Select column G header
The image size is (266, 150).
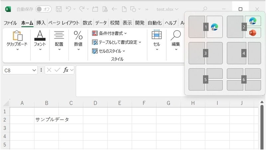[x=169, y=103]
